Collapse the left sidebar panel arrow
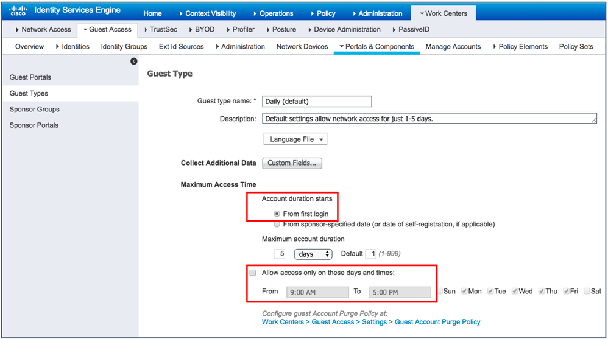 (x=134, y=61)
